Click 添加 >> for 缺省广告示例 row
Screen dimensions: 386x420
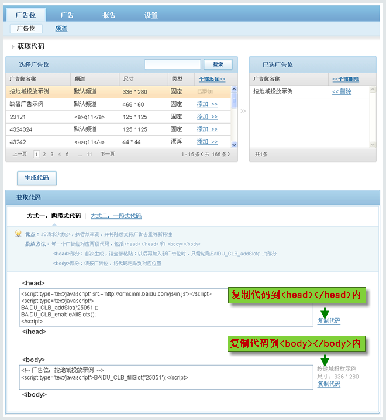pos(207,104)
